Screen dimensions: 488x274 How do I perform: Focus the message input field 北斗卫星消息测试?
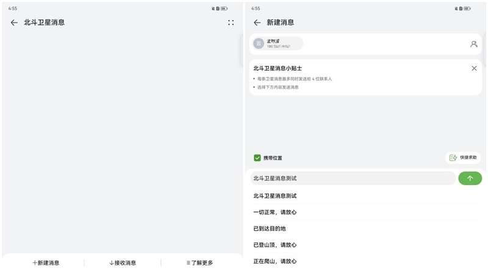tap(353, 178)
